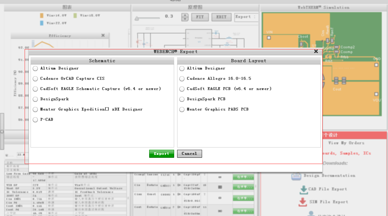Click the schematic zoom slider
388x216 pixels.
pyautogui.click(x=147, y=18)
